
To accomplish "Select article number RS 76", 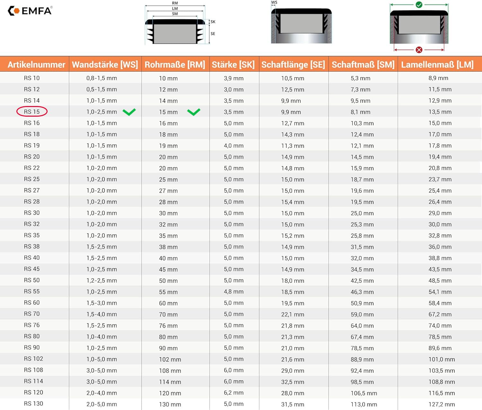I will coord(32,325).
